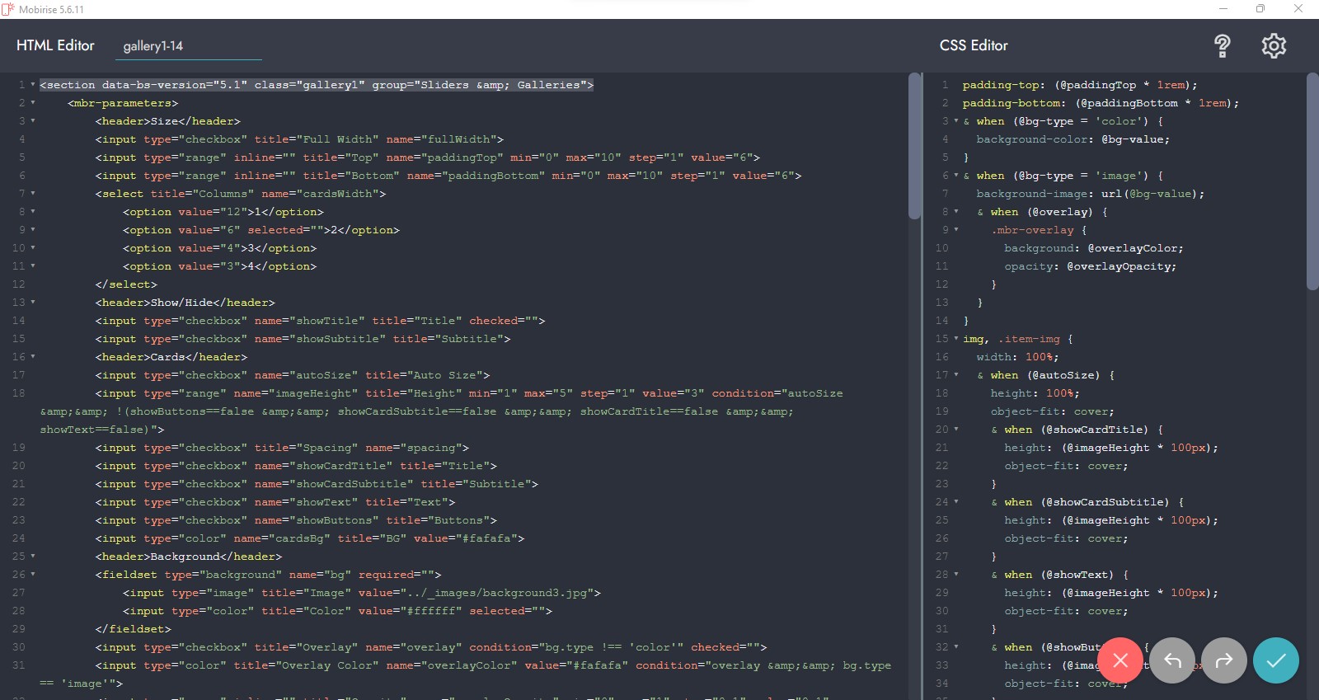The width and height of the screenshot is (1319, 700).
Task: Undo the last code edit
Action: [1172, 660]
